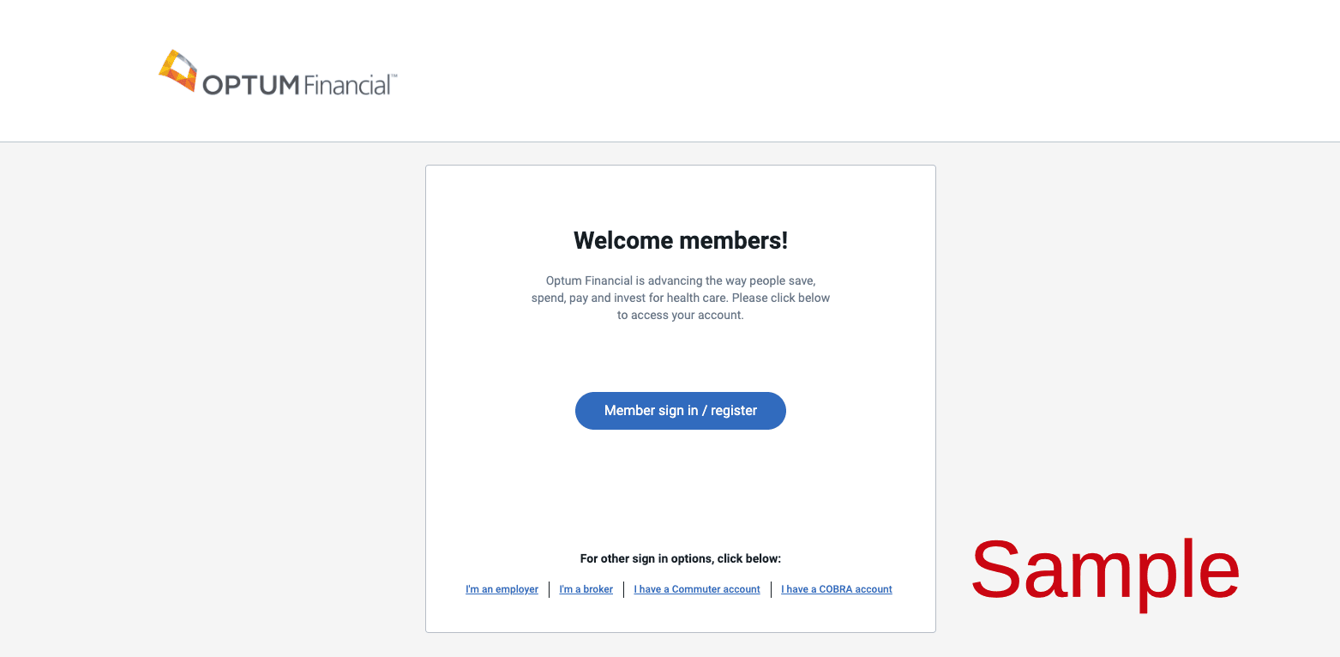Click the Financial word in the logo
1340x657 pixels.
tap(346, 85)
